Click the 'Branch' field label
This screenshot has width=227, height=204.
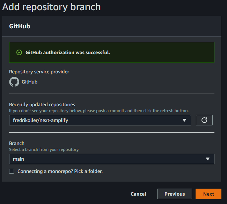(x=17, y=143)
